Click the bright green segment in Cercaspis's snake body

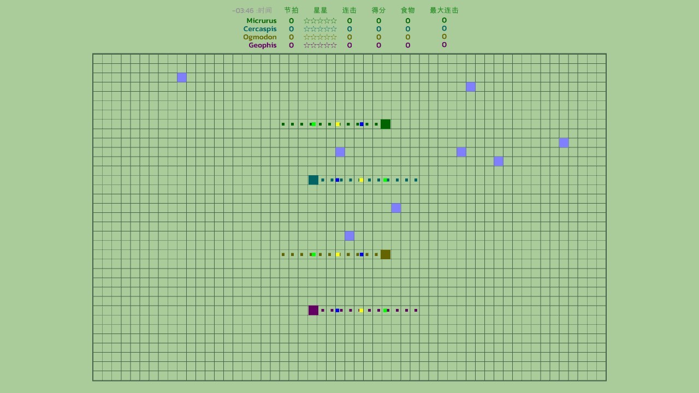tap(385, 180)
